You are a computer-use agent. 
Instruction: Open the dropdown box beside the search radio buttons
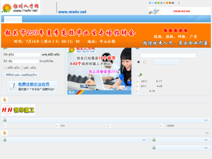coord(167,62)
